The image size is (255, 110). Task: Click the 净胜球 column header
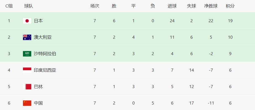coord(211,6)
